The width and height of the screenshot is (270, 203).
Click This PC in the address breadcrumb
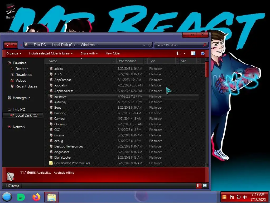(40, 45)
